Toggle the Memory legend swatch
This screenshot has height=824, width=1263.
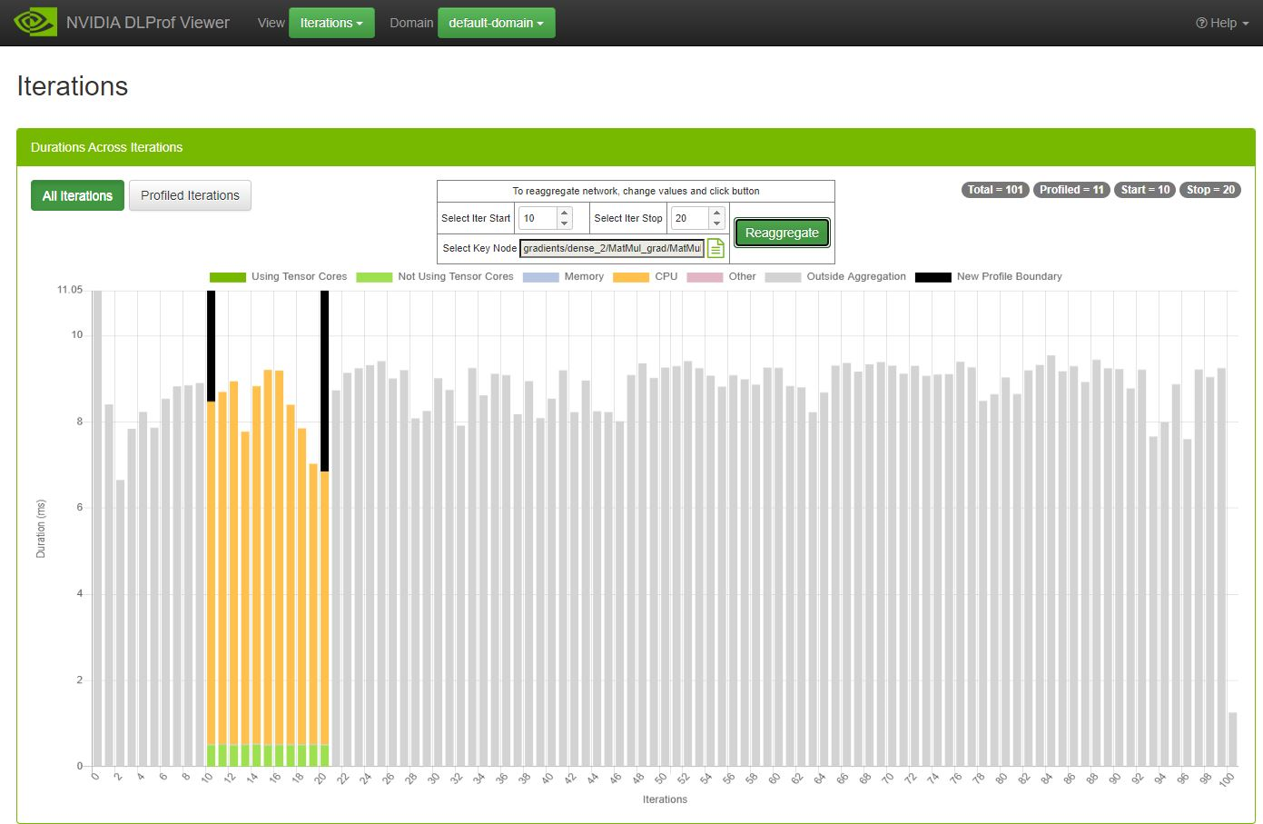[x=540, y=277]
